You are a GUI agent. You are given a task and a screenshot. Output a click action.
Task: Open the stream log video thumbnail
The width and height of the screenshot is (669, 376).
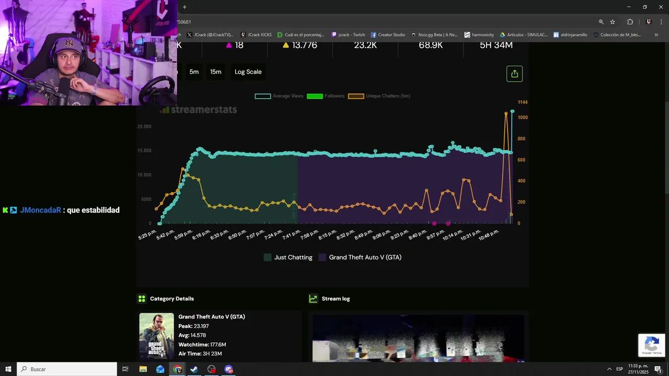(418, 338)
